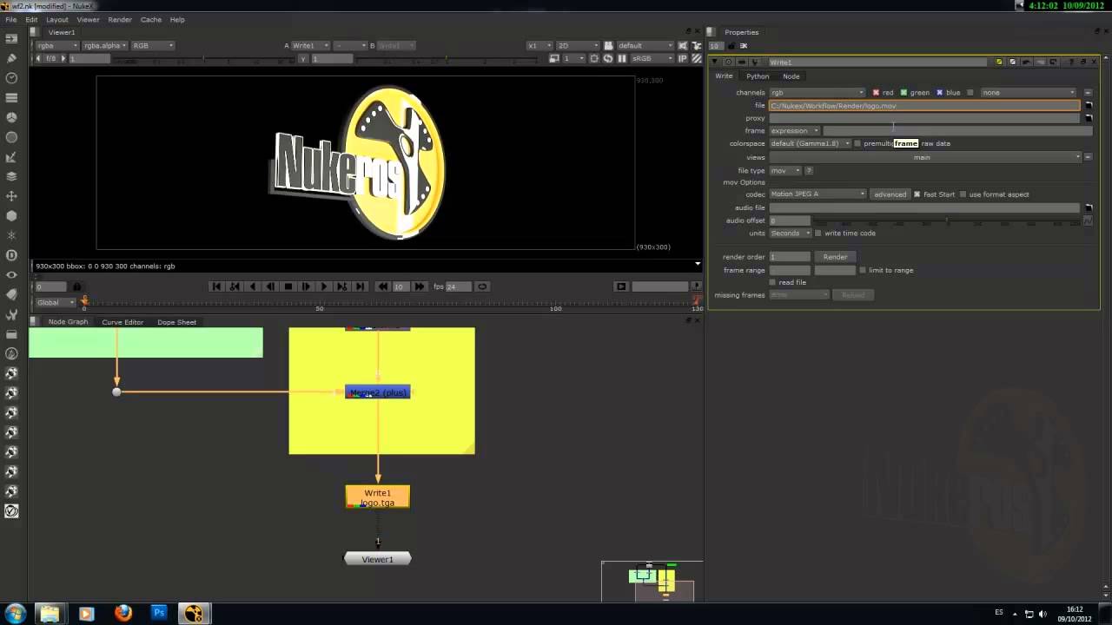Toggle the green channel checkbox
The image size is (1112, 625).
(x=903, y=92)
